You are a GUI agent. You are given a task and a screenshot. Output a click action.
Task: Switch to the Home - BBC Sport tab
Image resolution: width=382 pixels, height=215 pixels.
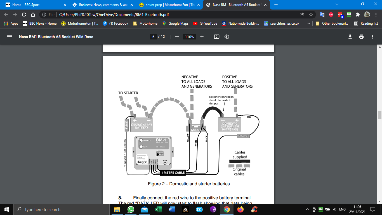(x=36, y=5)
